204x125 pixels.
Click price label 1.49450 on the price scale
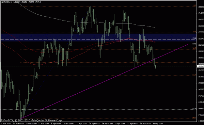[201, 96]
